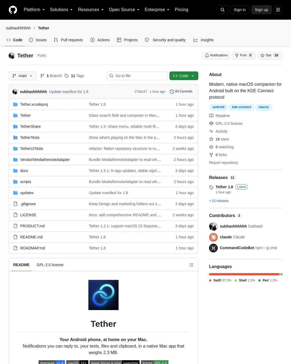This screenshot has height=364, width=291.
Task: Open the 273dc37 commit hash link
Action: click(x=141, y=92)
